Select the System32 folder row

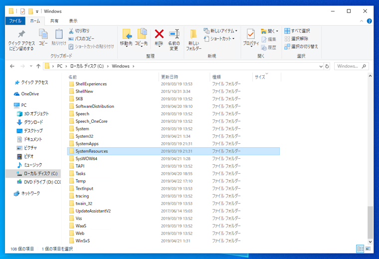click(174, 136)
